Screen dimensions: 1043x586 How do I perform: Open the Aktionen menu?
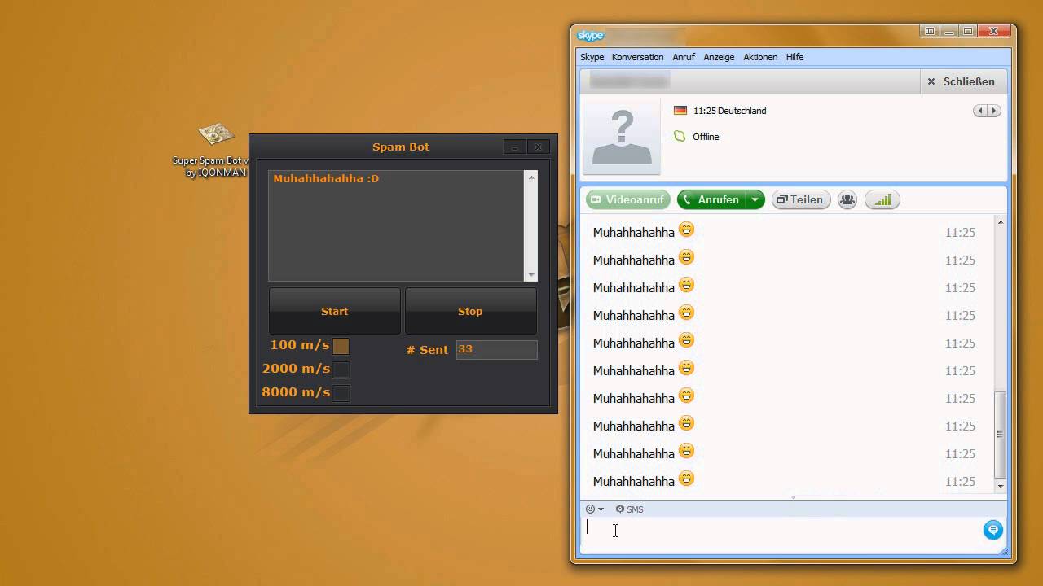point(760,57)
